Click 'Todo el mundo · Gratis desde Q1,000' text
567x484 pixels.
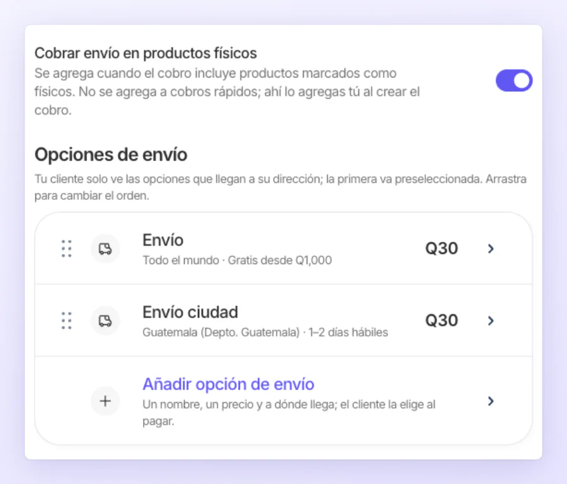point(238,260)
